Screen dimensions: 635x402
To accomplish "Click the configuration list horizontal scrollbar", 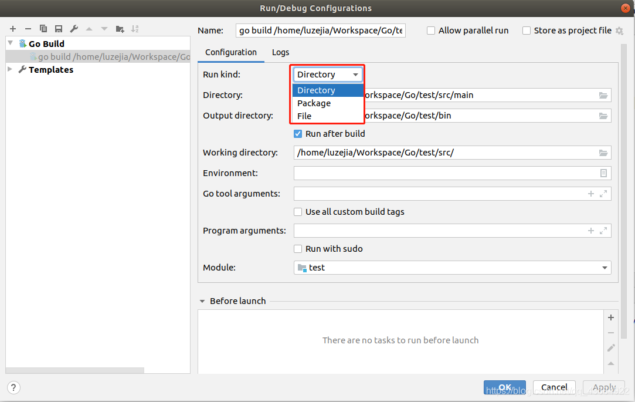I will tap(75, 370).
